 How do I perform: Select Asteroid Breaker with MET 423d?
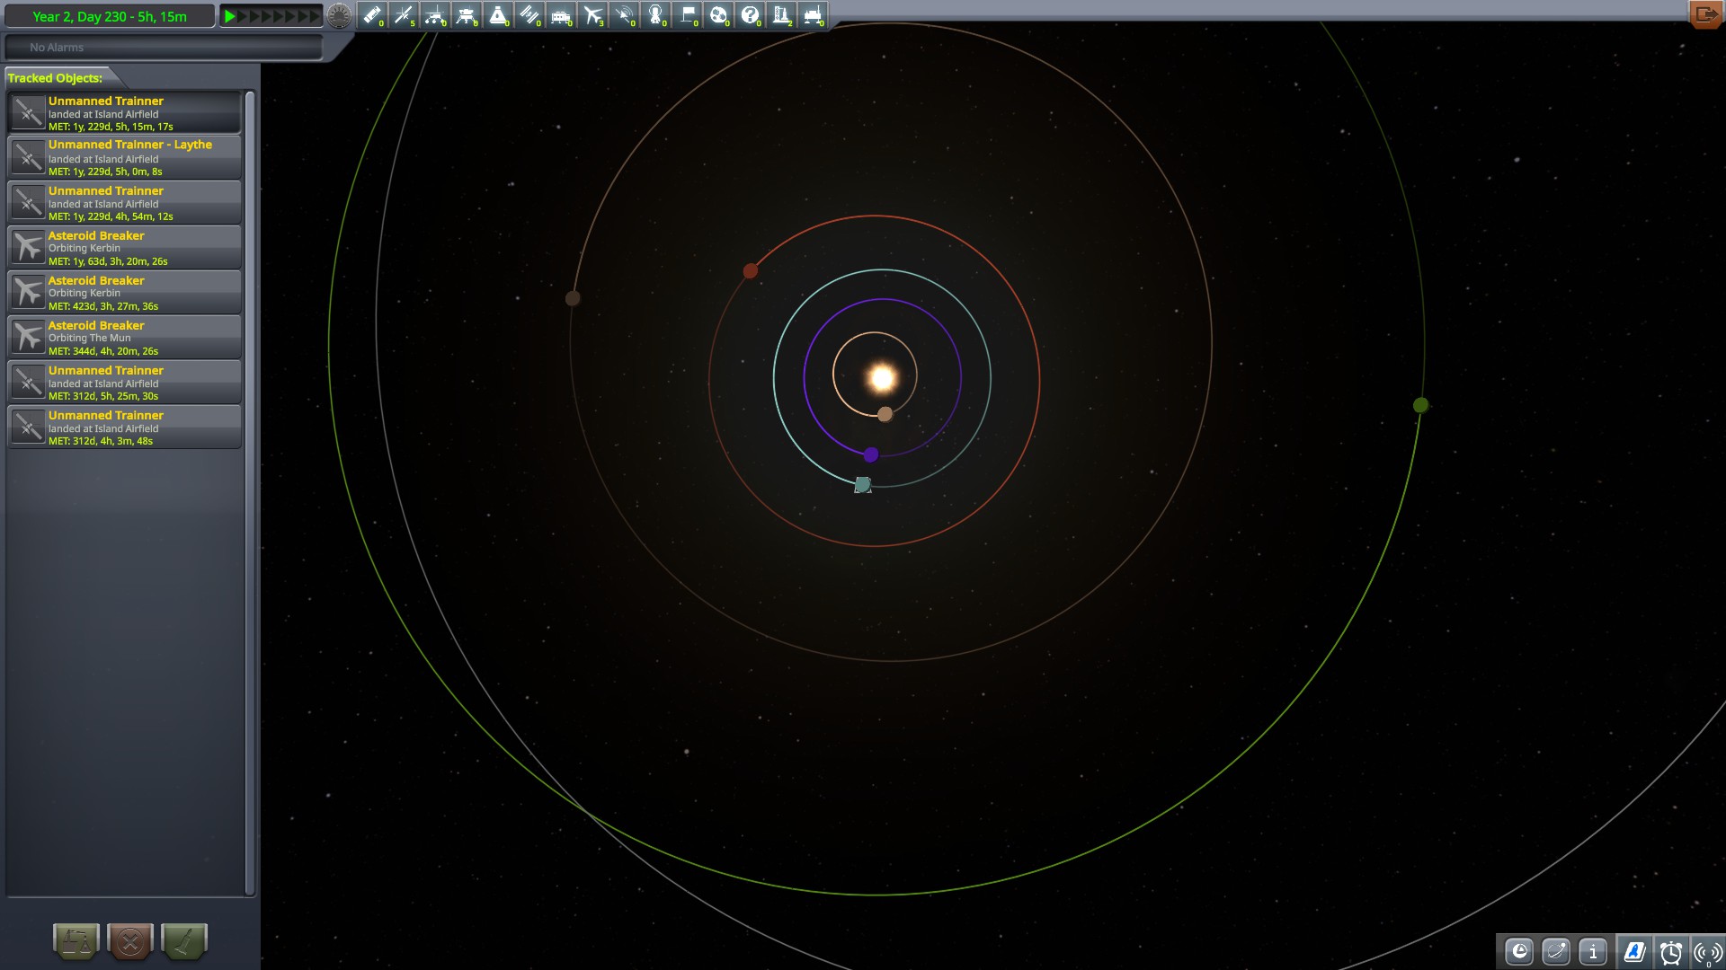point(125,292)
